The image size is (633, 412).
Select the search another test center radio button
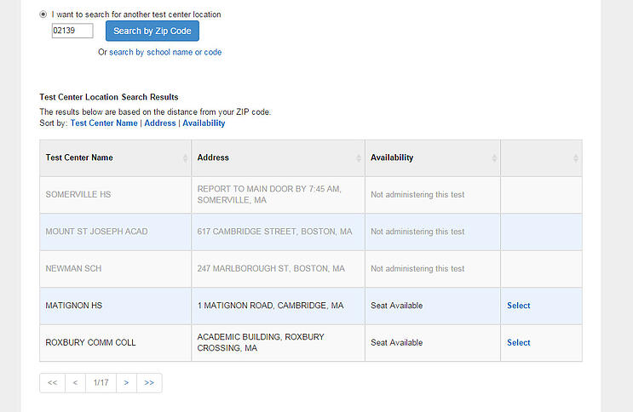coord(43,14)
